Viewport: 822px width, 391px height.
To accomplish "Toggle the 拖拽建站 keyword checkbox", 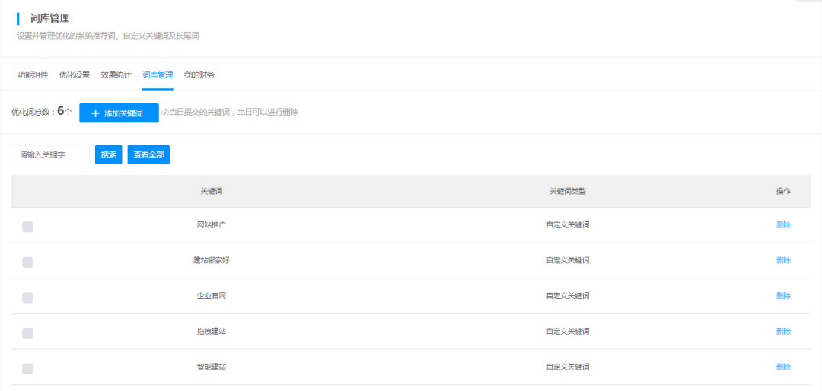I will pyautogui.click(x=27, y=332).
